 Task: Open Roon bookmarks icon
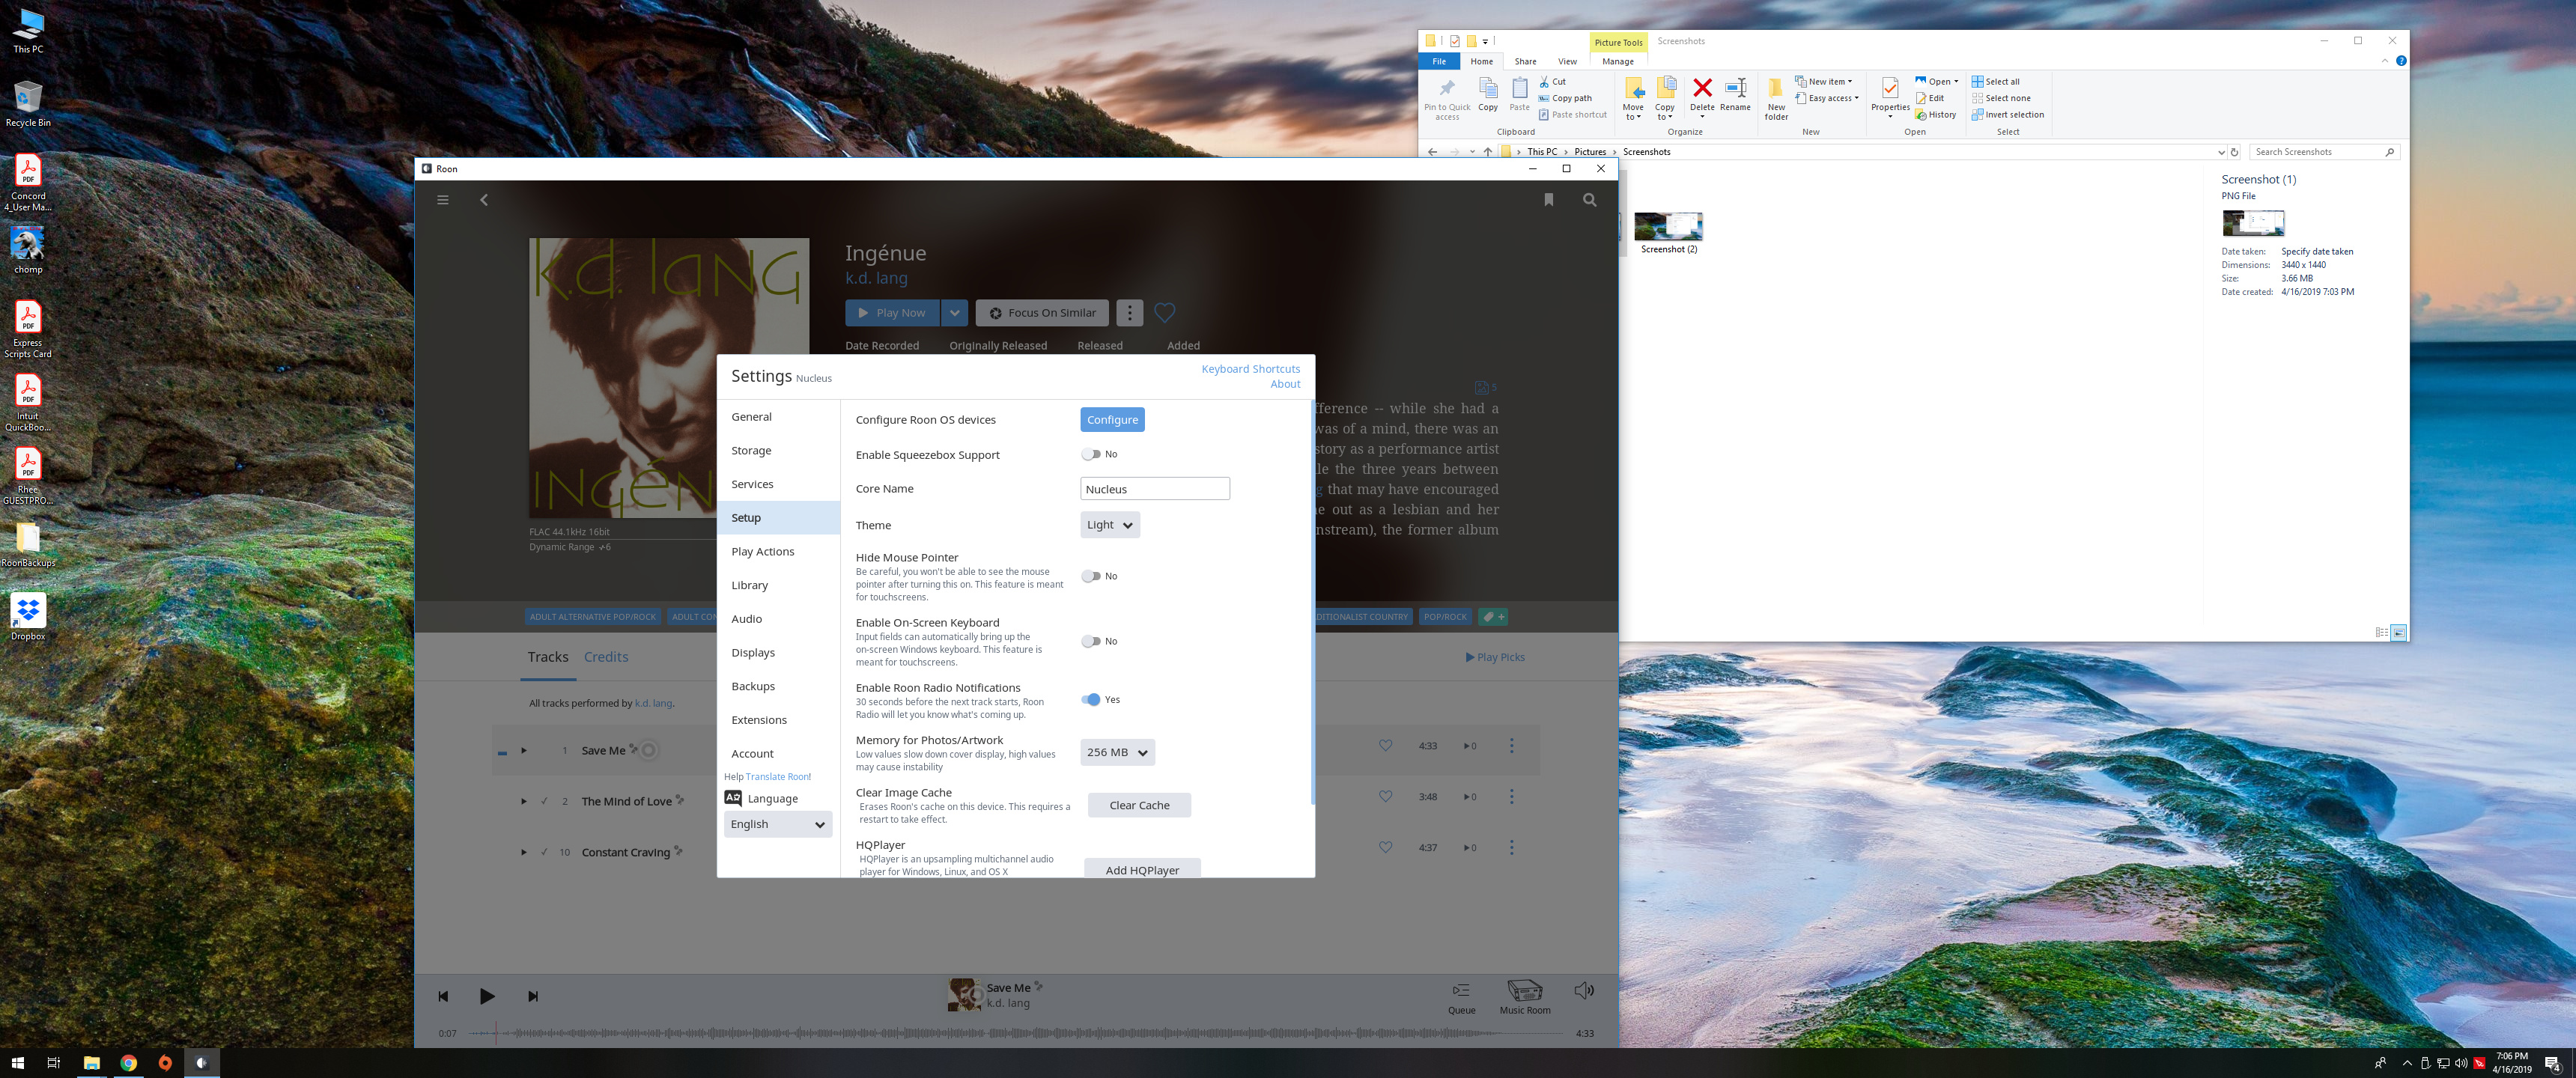1548,200
